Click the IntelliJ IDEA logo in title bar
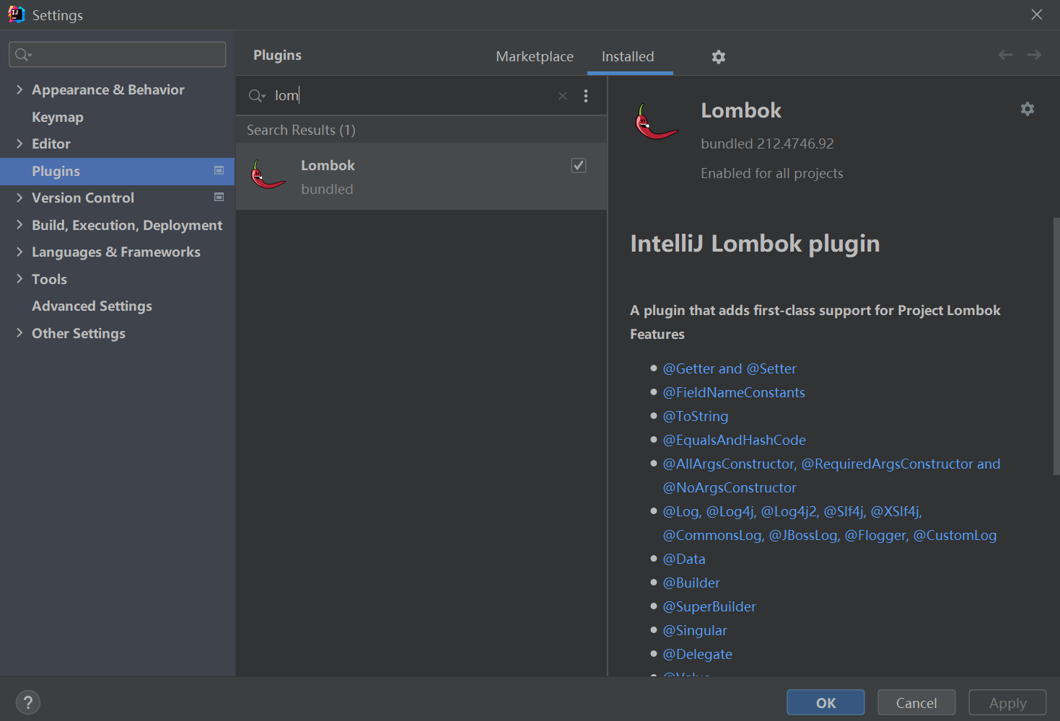 pos(16,14)
